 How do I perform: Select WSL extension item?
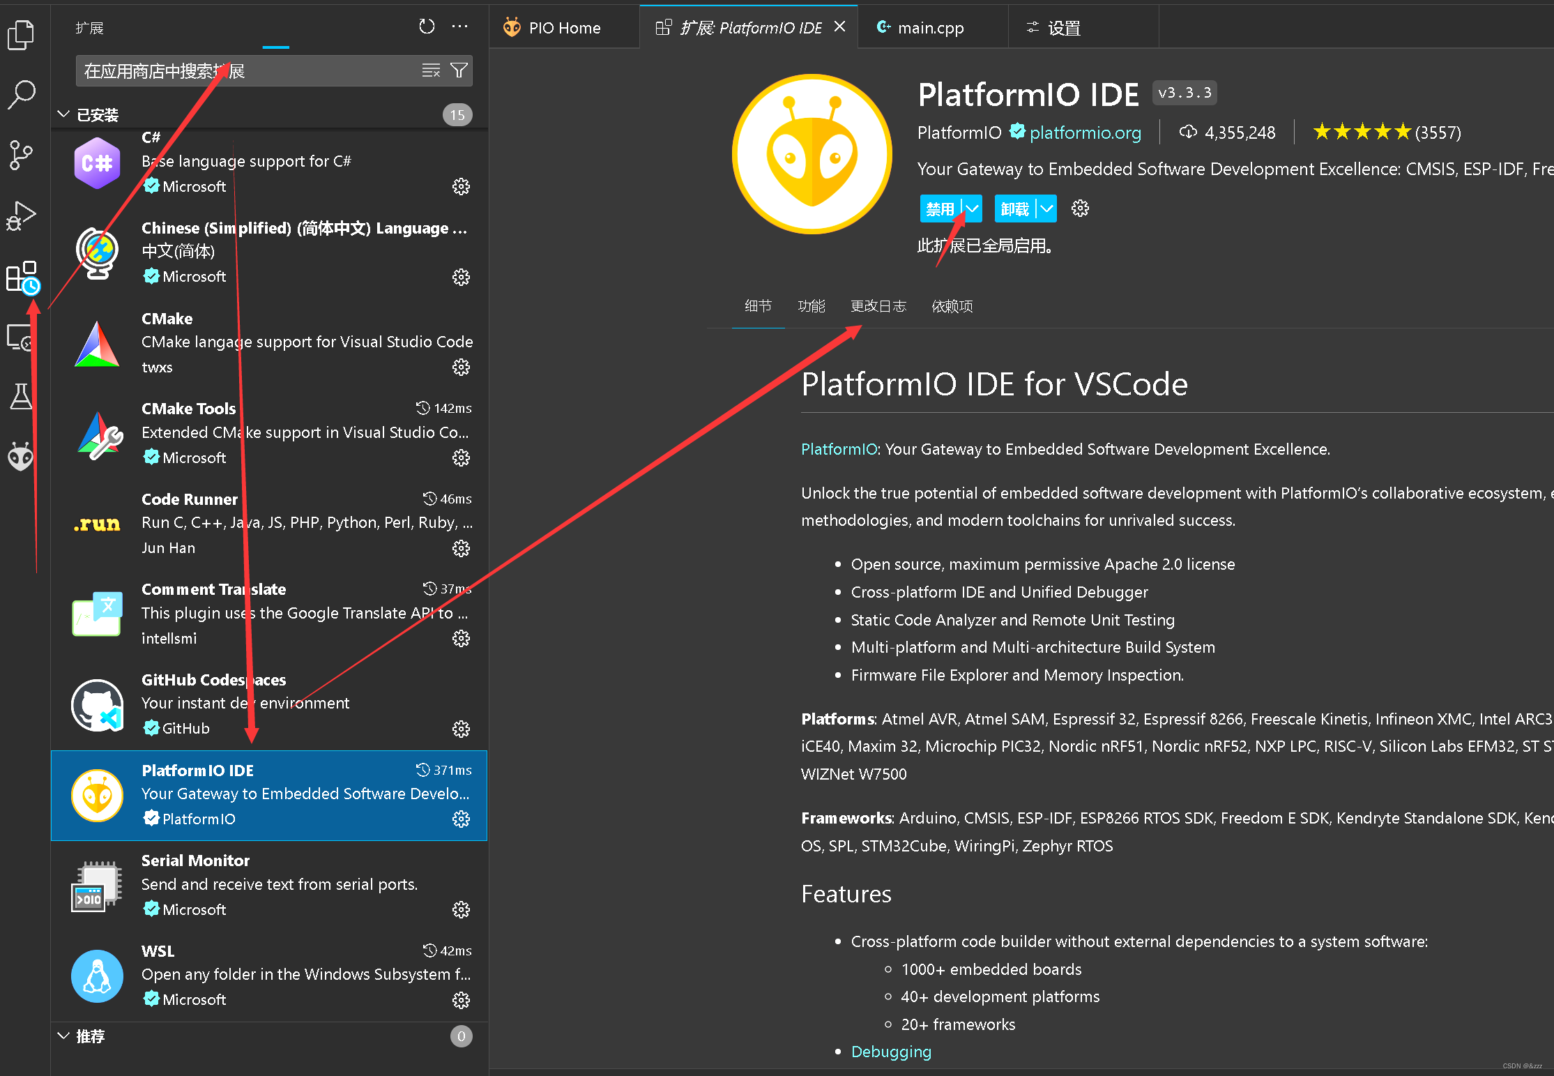[x=269, y=976]
